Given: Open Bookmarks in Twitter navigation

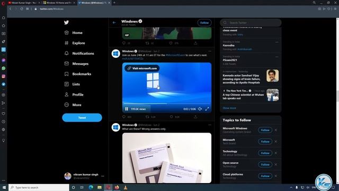Looking at the screenshot, I should [x=78, y=74].
